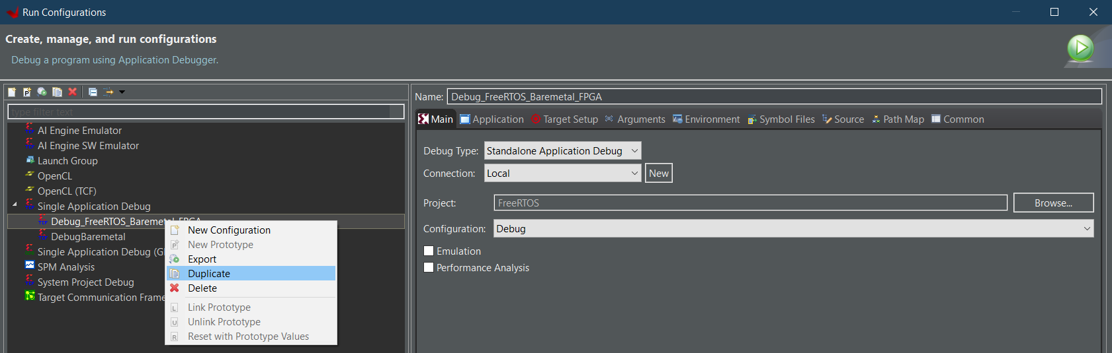Click the Filter launch configurations toolbar icon

tap(108, 92)
